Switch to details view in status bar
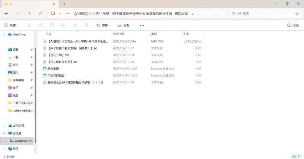The height and width of the screenshot is (159, 304). [x=293, y=156]
